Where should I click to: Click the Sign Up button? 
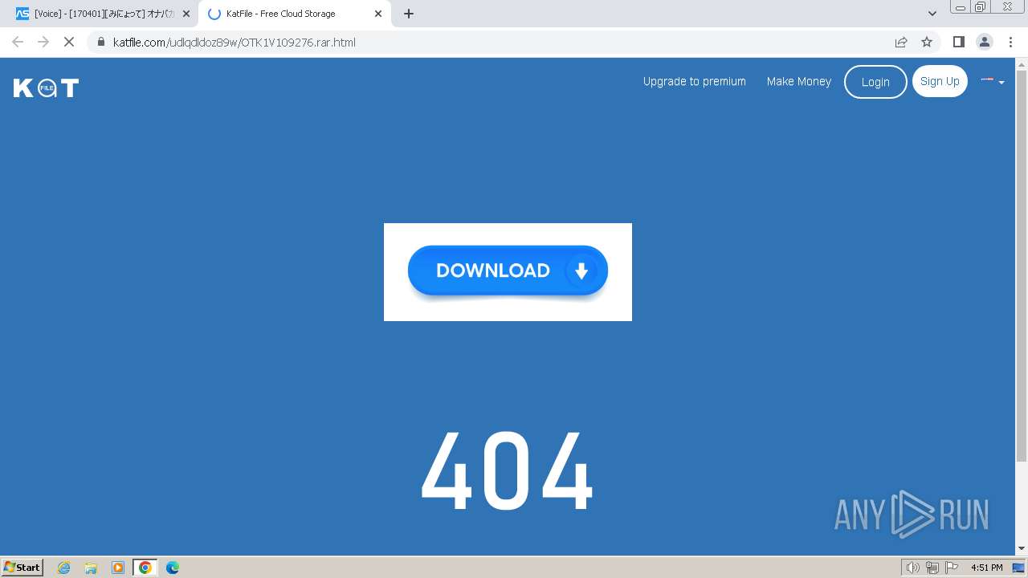coord(940,81)
